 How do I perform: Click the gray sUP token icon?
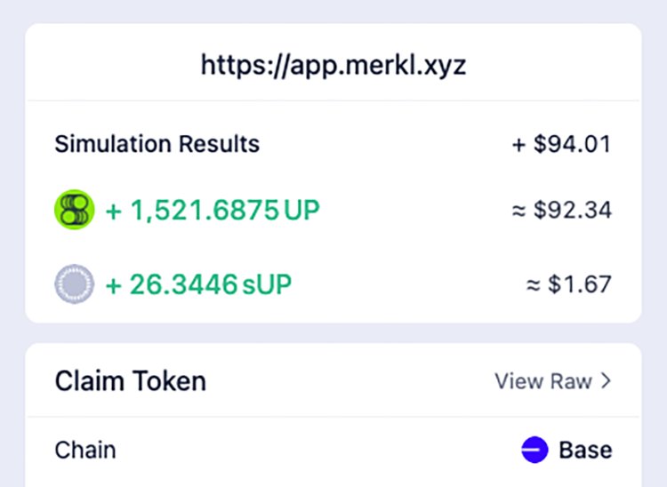[74, 284]
